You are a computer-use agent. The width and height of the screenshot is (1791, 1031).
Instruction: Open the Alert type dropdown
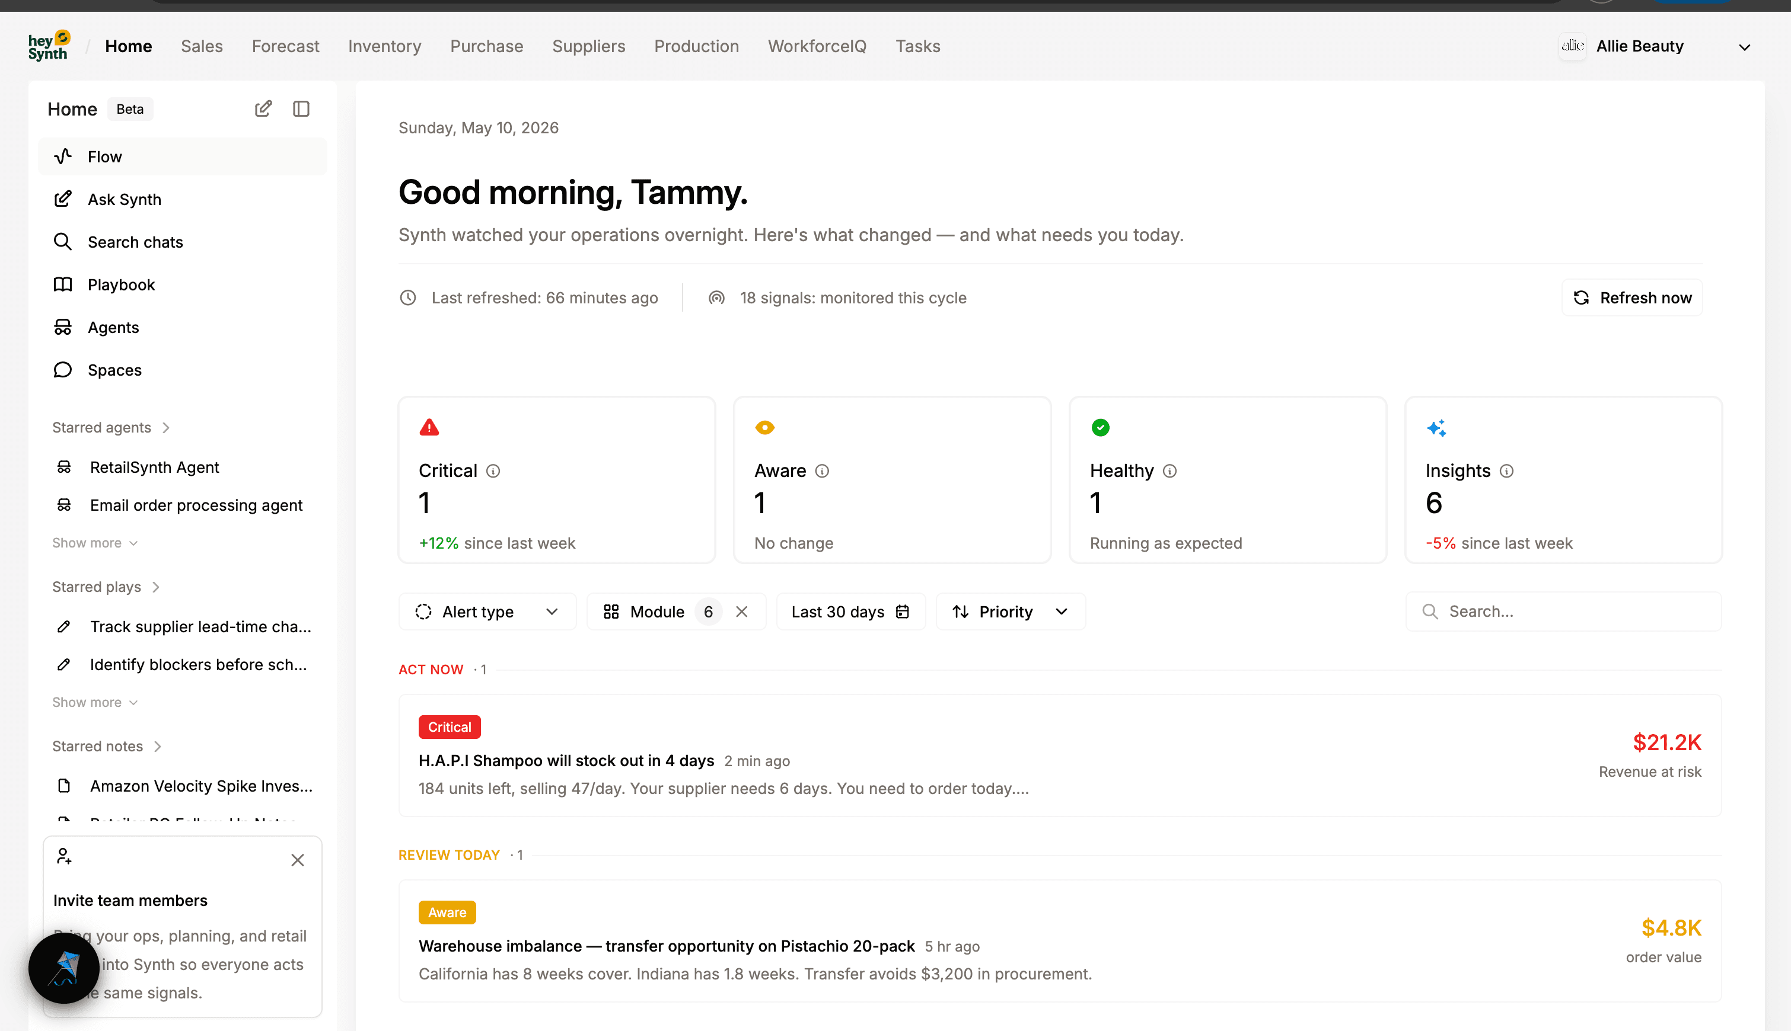(487, 611)
